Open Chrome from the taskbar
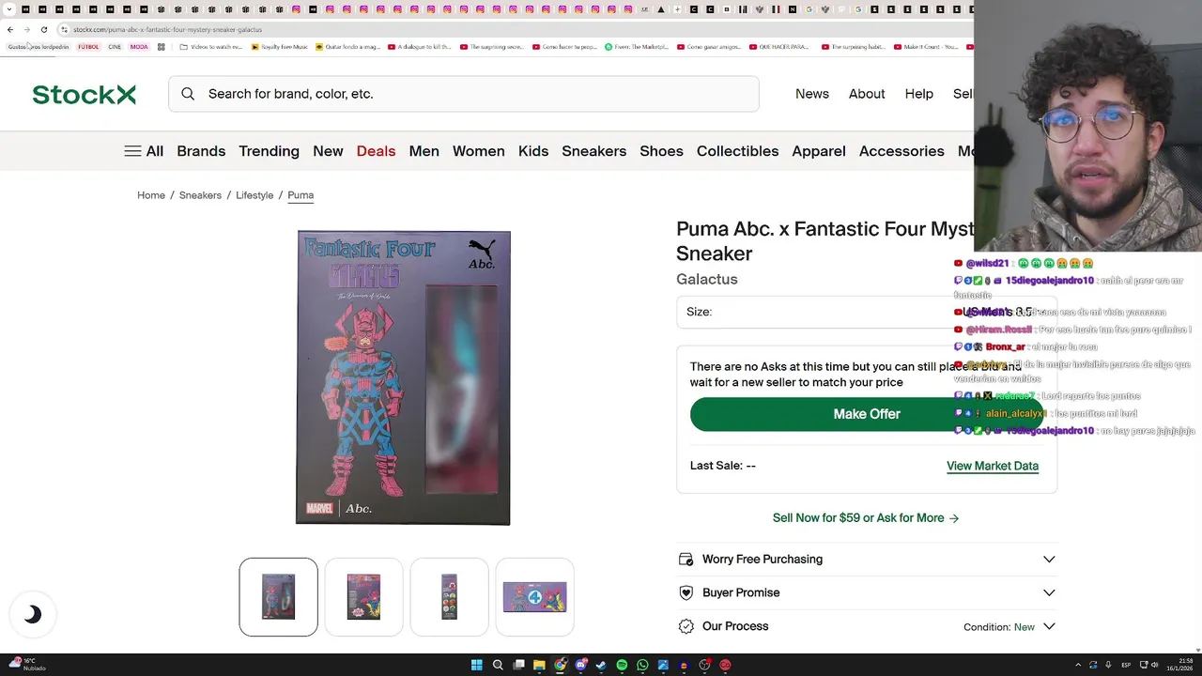The image size is (1202, 676). pos(560,665)
